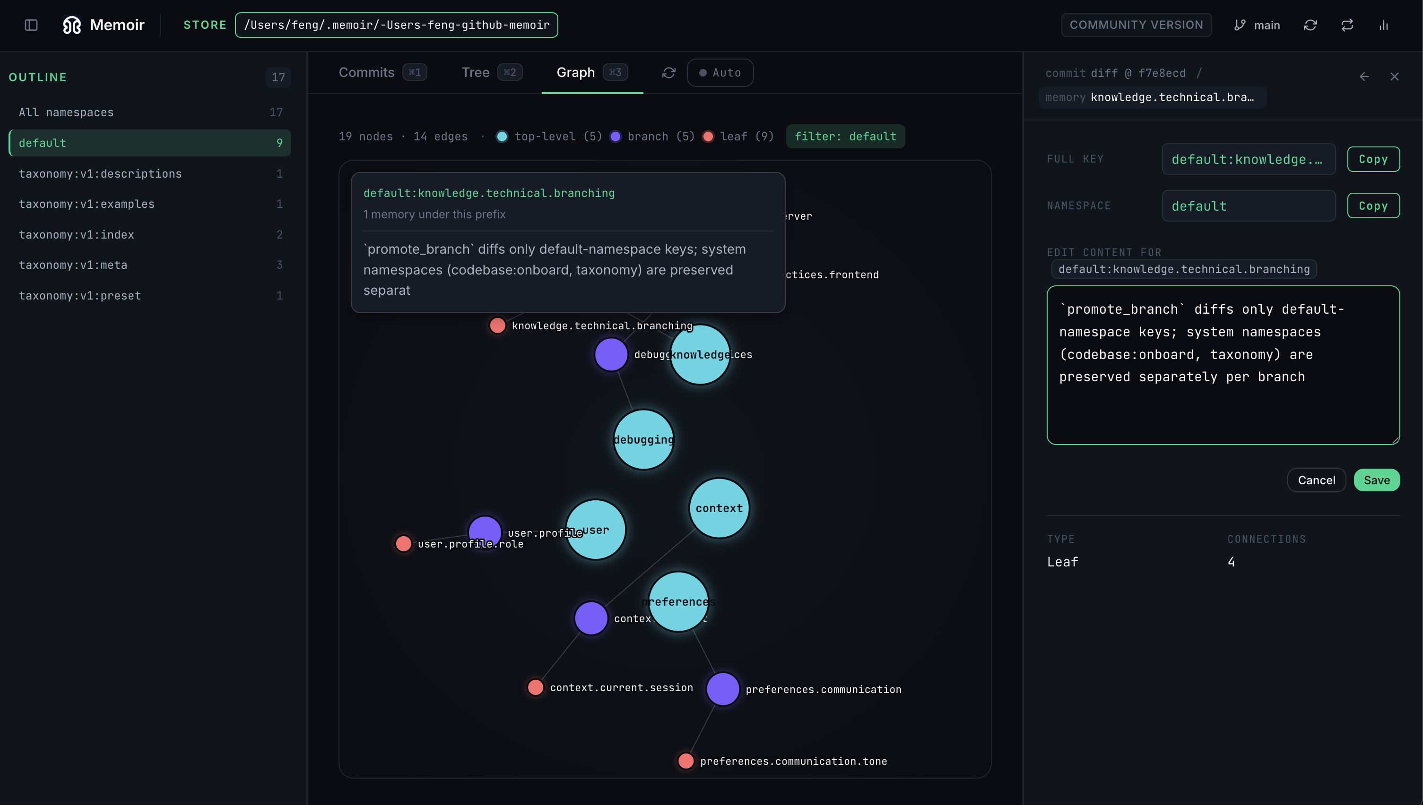Viewport: 1423px width, 805px height.
Task: Click the branch legend color dot
Action: coord(615,136)
